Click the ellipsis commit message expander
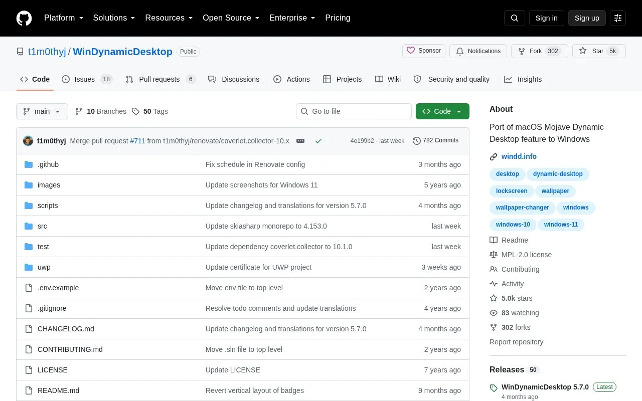642x401 pixels. pyautogui.click(x=300, y=141)
